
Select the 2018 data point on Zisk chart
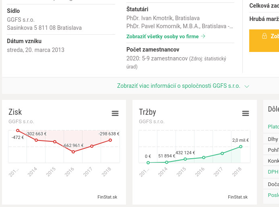coord(110,140)
